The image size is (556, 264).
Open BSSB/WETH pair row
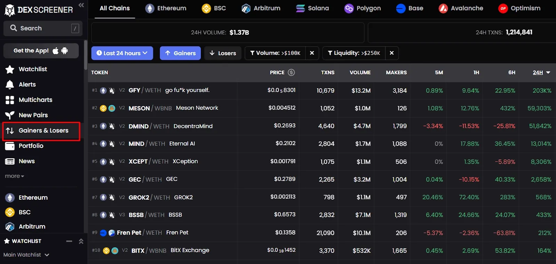[322, 215]
